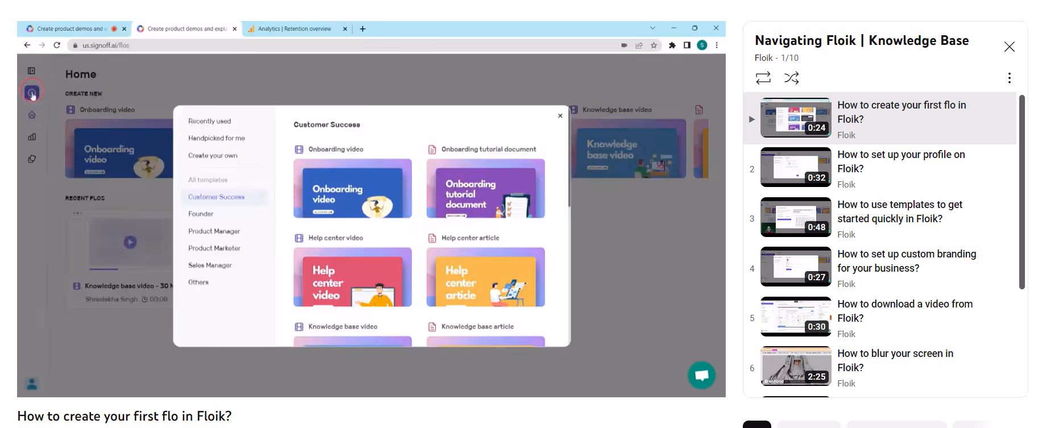This screenshot has height=428, width=1038.
Task: Play the recent flo preview button
Action: coord(130,242)
